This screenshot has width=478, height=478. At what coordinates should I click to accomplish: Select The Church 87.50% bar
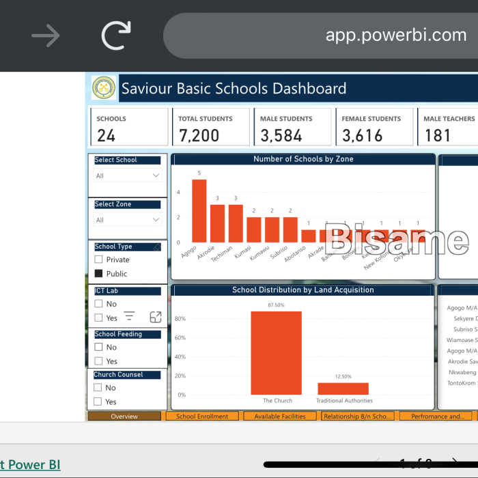pos(276,353)
